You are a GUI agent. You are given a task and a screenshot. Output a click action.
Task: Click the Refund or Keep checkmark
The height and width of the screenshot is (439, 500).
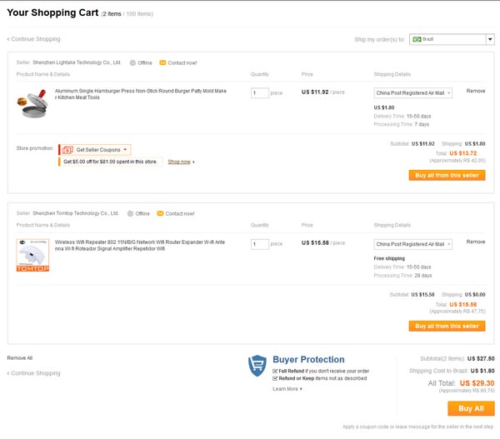(x=275, y=378)
